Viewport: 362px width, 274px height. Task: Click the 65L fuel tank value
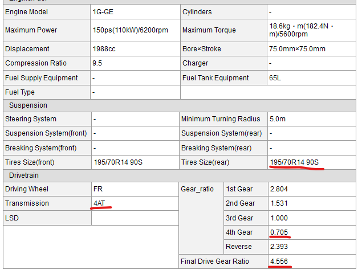tap(275, 78)
